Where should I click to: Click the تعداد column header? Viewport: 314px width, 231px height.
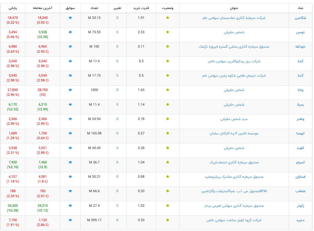pyautogui.click(x=94, y=8)
